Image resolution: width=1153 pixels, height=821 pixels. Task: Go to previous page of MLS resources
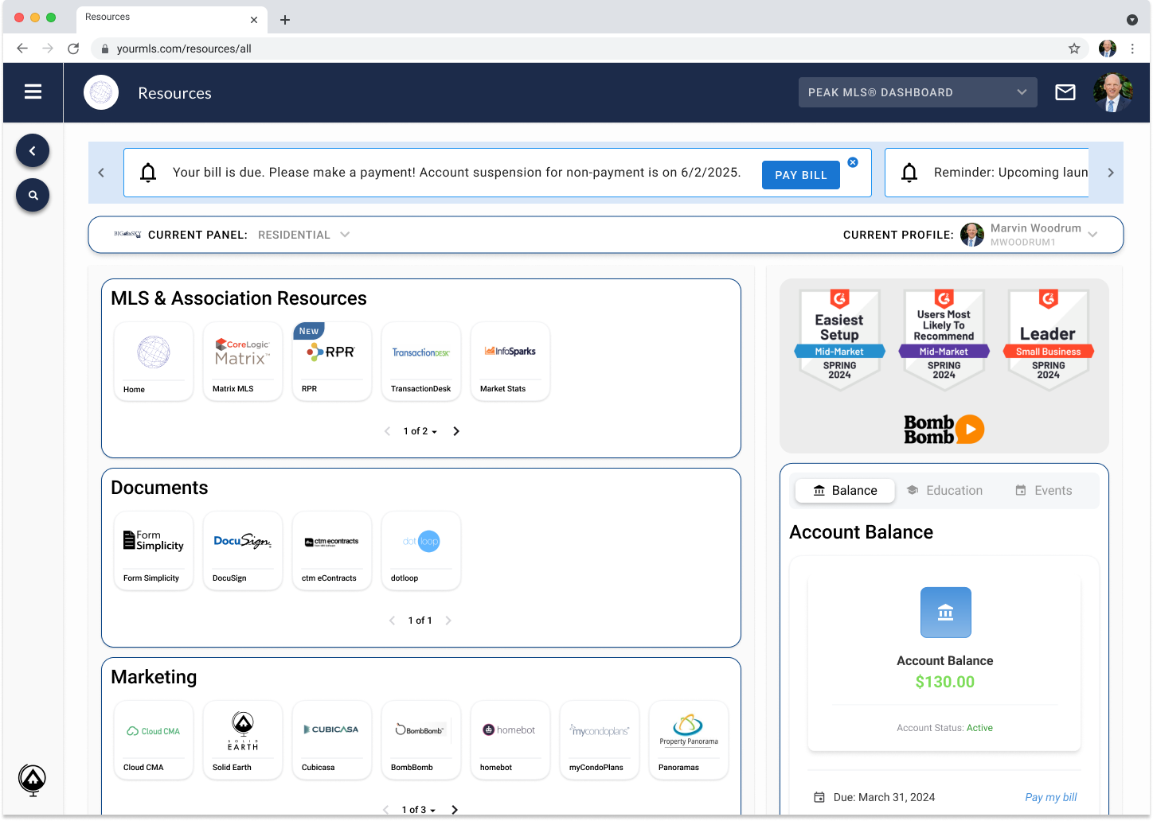coord(388,431)
